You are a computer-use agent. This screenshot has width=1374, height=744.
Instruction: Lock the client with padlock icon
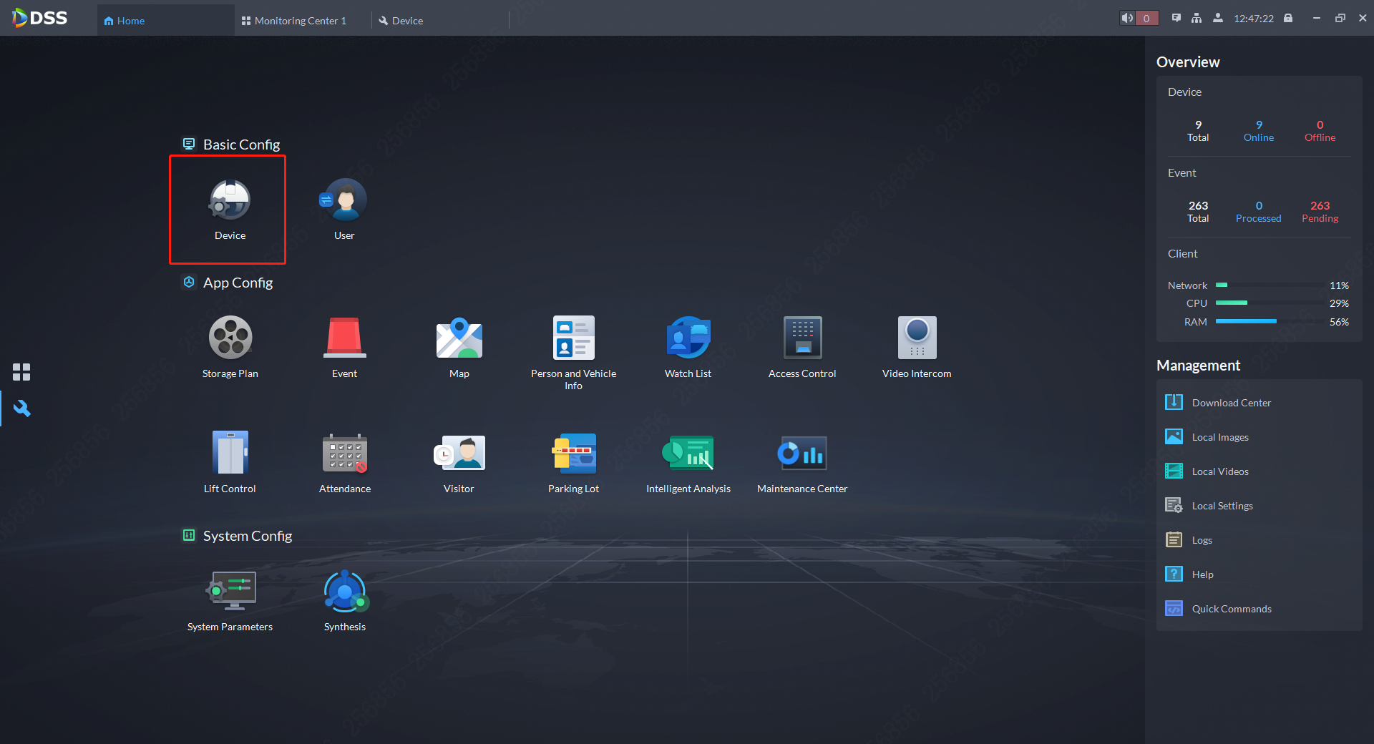[x=1288, y=19]
